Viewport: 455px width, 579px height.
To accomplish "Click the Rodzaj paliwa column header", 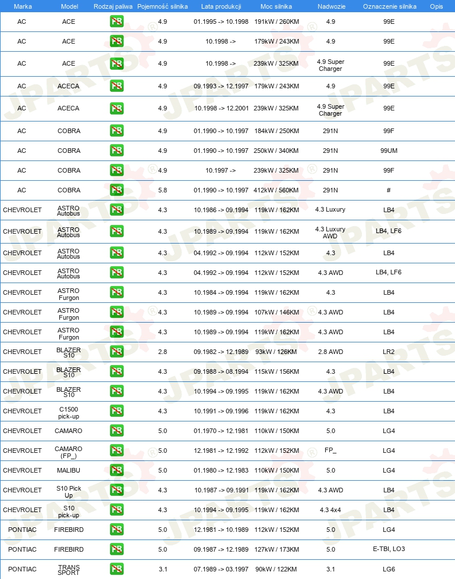I will pos(113,6).
